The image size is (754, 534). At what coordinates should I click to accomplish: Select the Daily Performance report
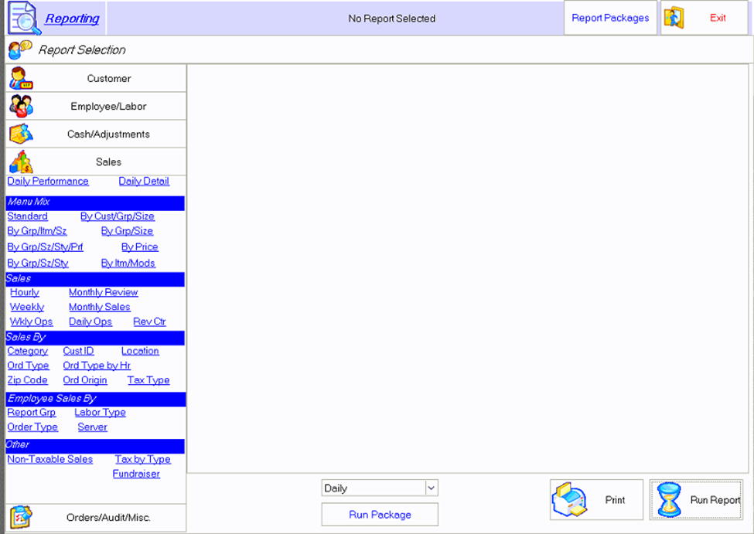tap(48, 181)
